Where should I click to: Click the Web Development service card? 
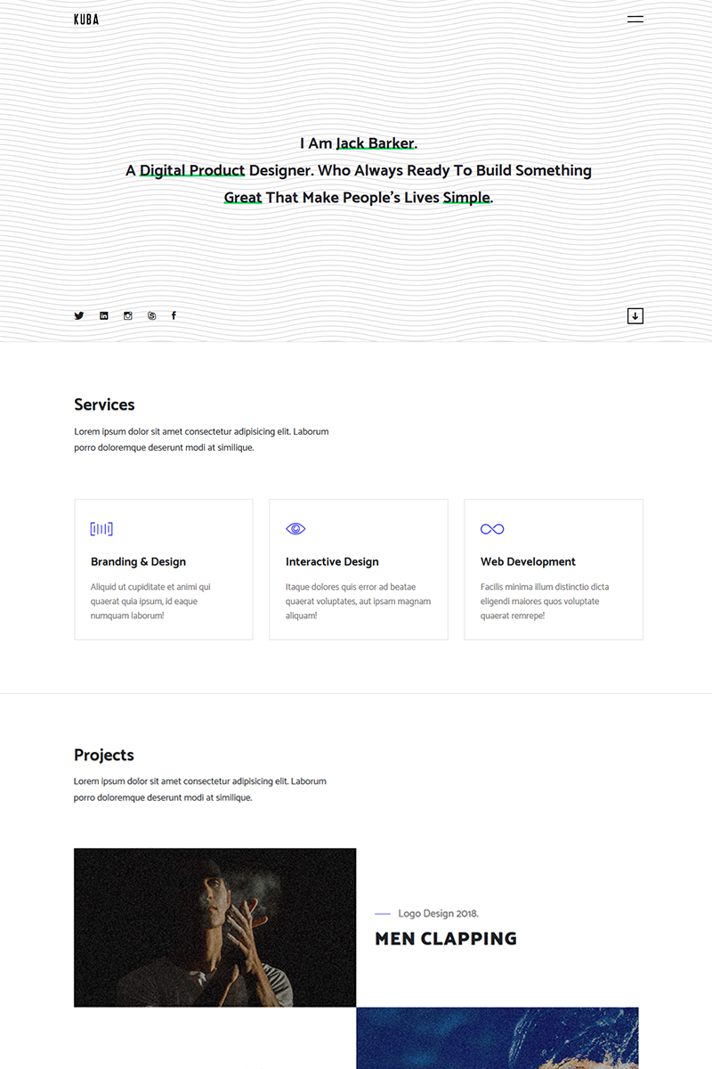click(x=554, y=569)
